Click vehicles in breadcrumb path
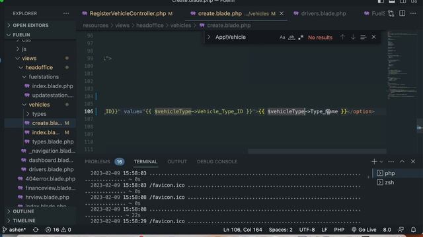Screen dimensions: 423x237 tap(180, 25)
